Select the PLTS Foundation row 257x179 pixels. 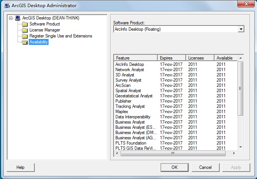point(176,143)
